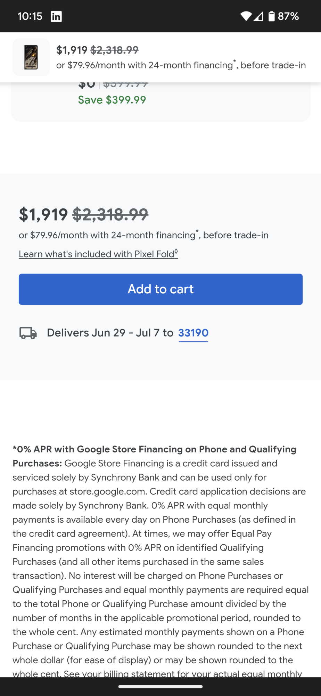The width and height of the screenshot is (321, 696).
Task: Tap the bold 0% APR Google Store Financing heading
Action: pos(154,449)
